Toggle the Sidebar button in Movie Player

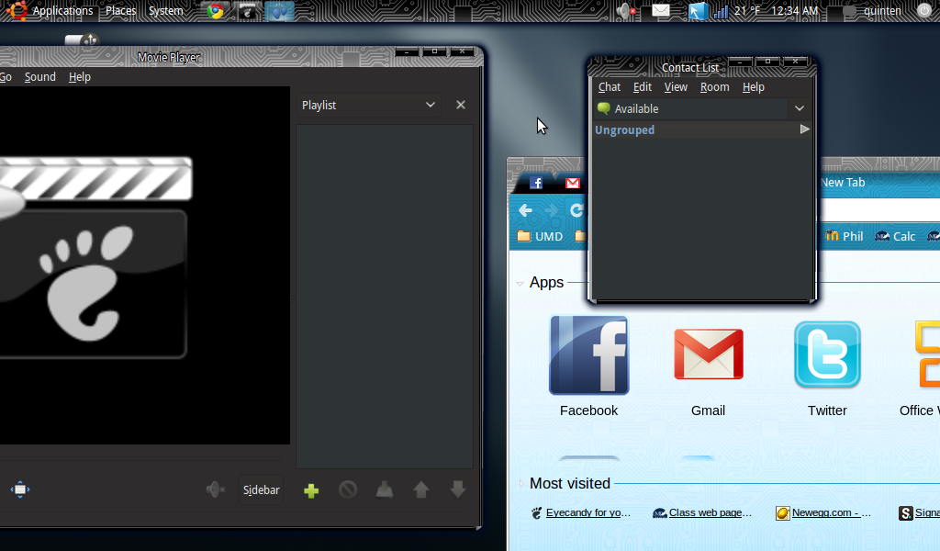pyautogui.click(x=261, y=489)
